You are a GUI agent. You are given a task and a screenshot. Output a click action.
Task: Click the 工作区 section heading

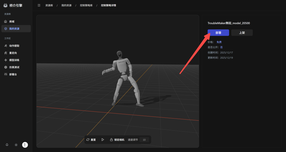7,38
